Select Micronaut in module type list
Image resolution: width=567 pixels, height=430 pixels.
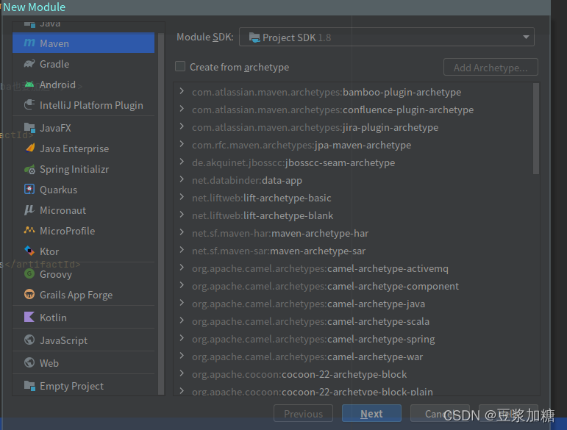84,210
